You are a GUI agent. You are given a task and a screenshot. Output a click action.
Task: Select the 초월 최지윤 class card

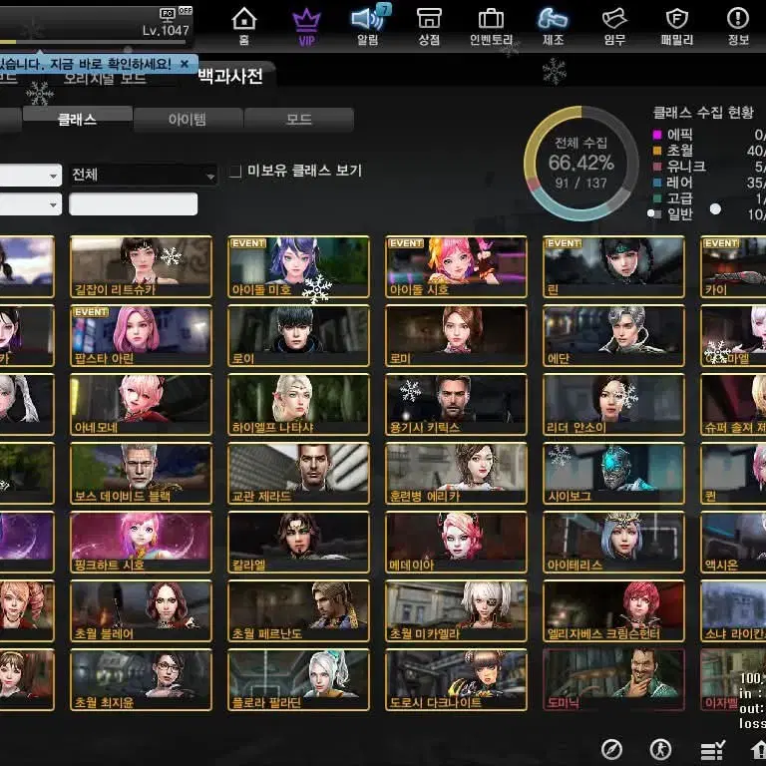(x=142, y=680)
